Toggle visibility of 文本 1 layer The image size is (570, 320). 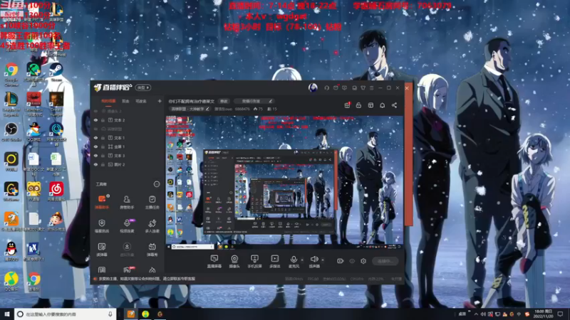point(96,138)
